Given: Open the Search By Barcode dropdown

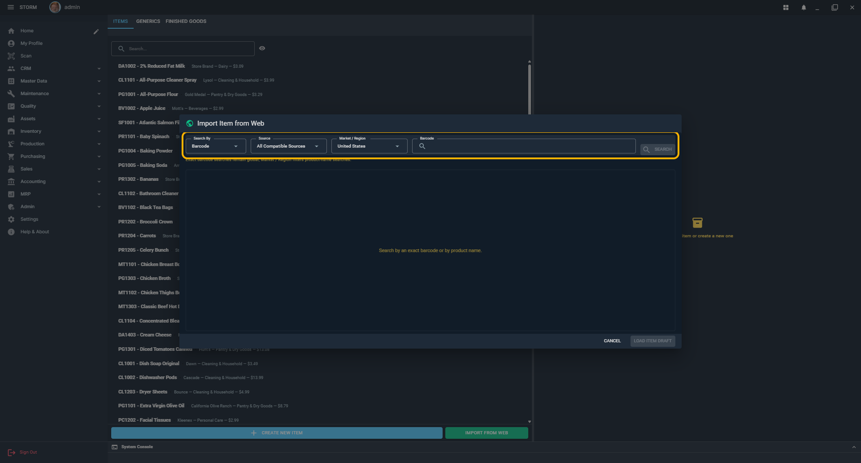Looking at the screenshot, I should (x=216, y=146).
